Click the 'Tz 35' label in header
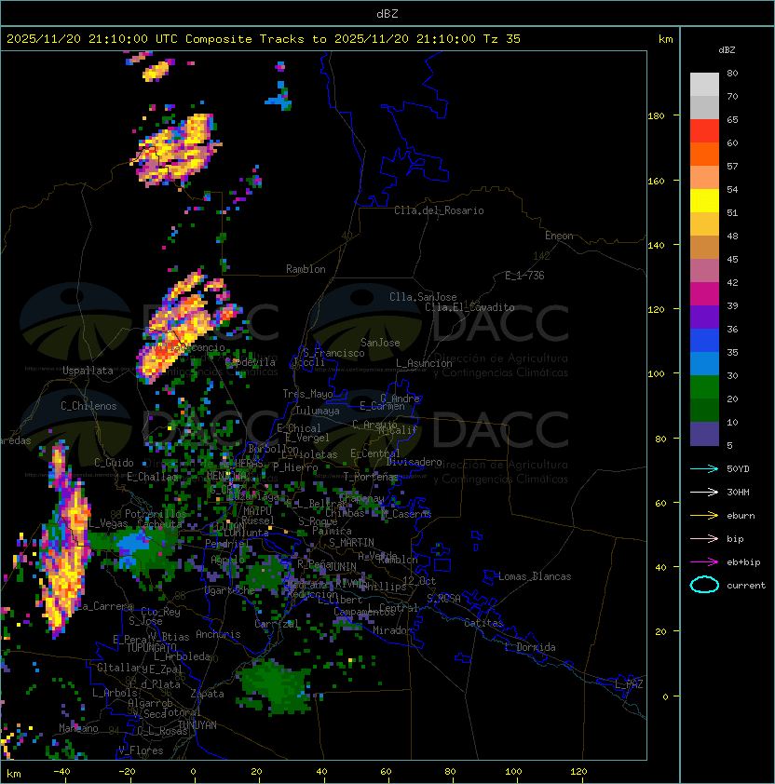775x784 pixels. [502, 39]
